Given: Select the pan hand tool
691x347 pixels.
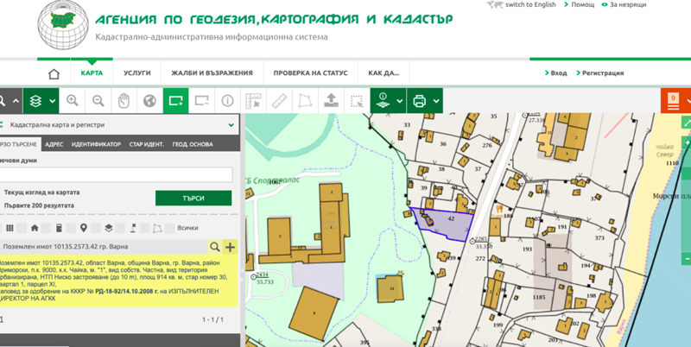Looking at the screenshot, I should [124, 101].
